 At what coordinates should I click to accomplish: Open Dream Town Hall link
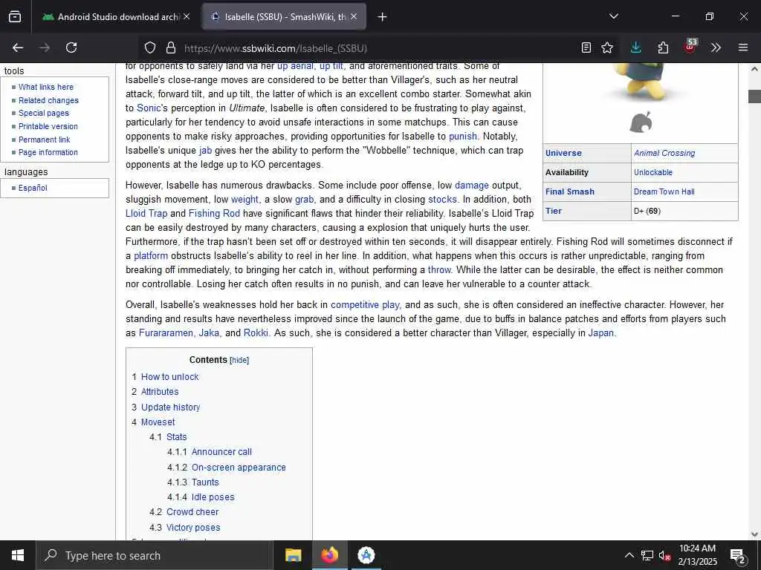[664, 191]
